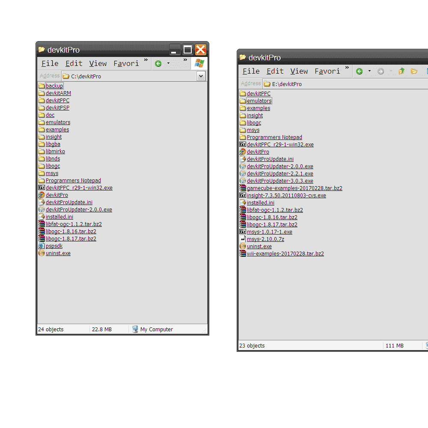The width and height of the screenshot is (428, 428).
Task: Open Favorites menu in E:\devkitPro window
Action: [327, 71]
